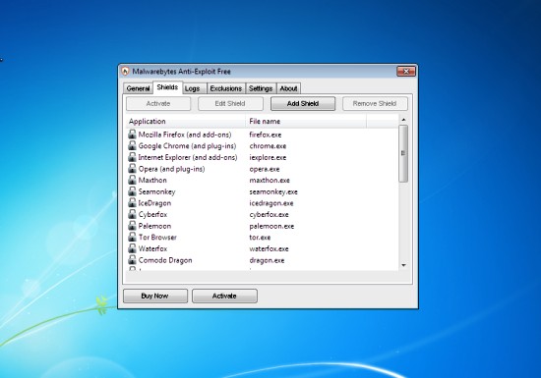Click the lock icon beside Mozilla Firefox
Screen dimensions: 541x378
(132, 135)
